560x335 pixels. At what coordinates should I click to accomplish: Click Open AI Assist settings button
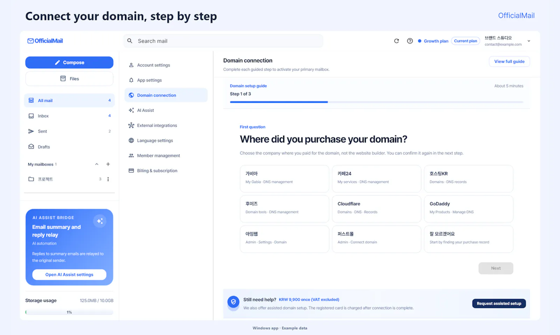click(x=69, y=274)
